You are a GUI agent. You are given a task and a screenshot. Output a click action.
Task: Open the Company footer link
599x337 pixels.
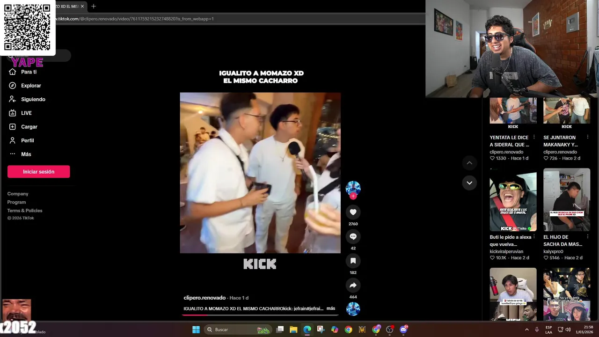pyautogui.click(x=18, y=194)
